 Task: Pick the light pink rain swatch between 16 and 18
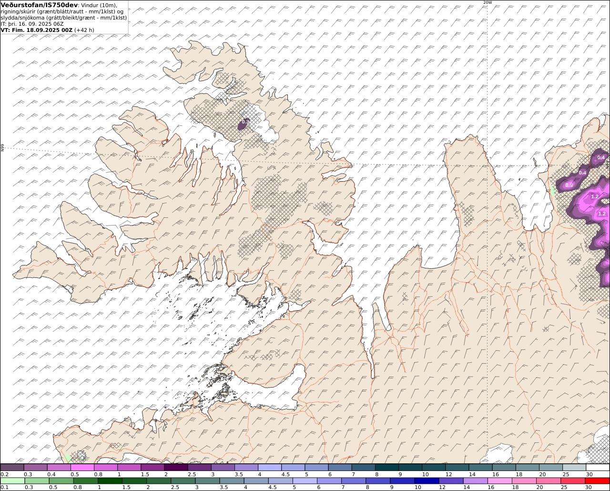coord(500,481)
